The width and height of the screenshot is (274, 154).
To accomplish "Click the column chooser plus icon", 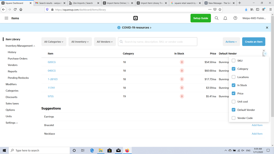I will click(x=265, y=54).
